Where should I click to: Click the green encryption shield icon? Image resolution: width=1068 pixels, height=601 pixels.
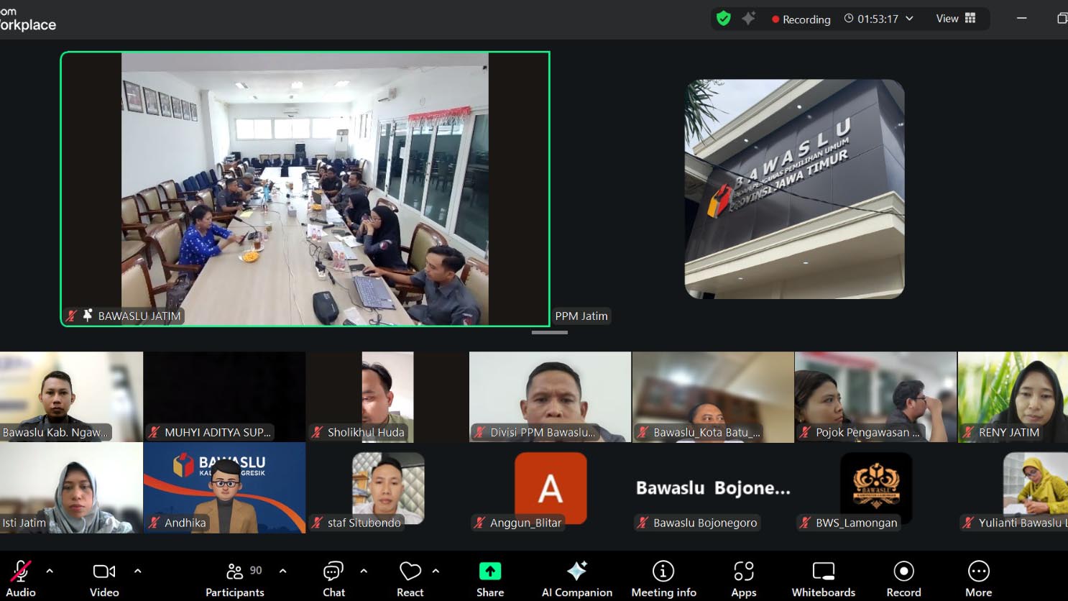[724, 19]
